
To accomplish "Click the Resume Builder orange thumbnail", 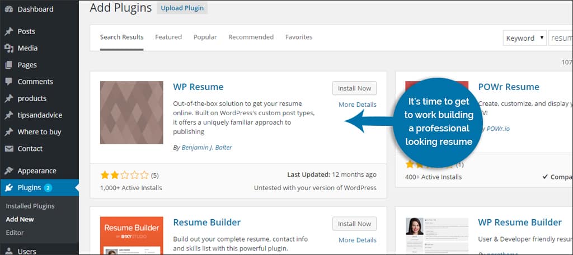I will point(131,235).
